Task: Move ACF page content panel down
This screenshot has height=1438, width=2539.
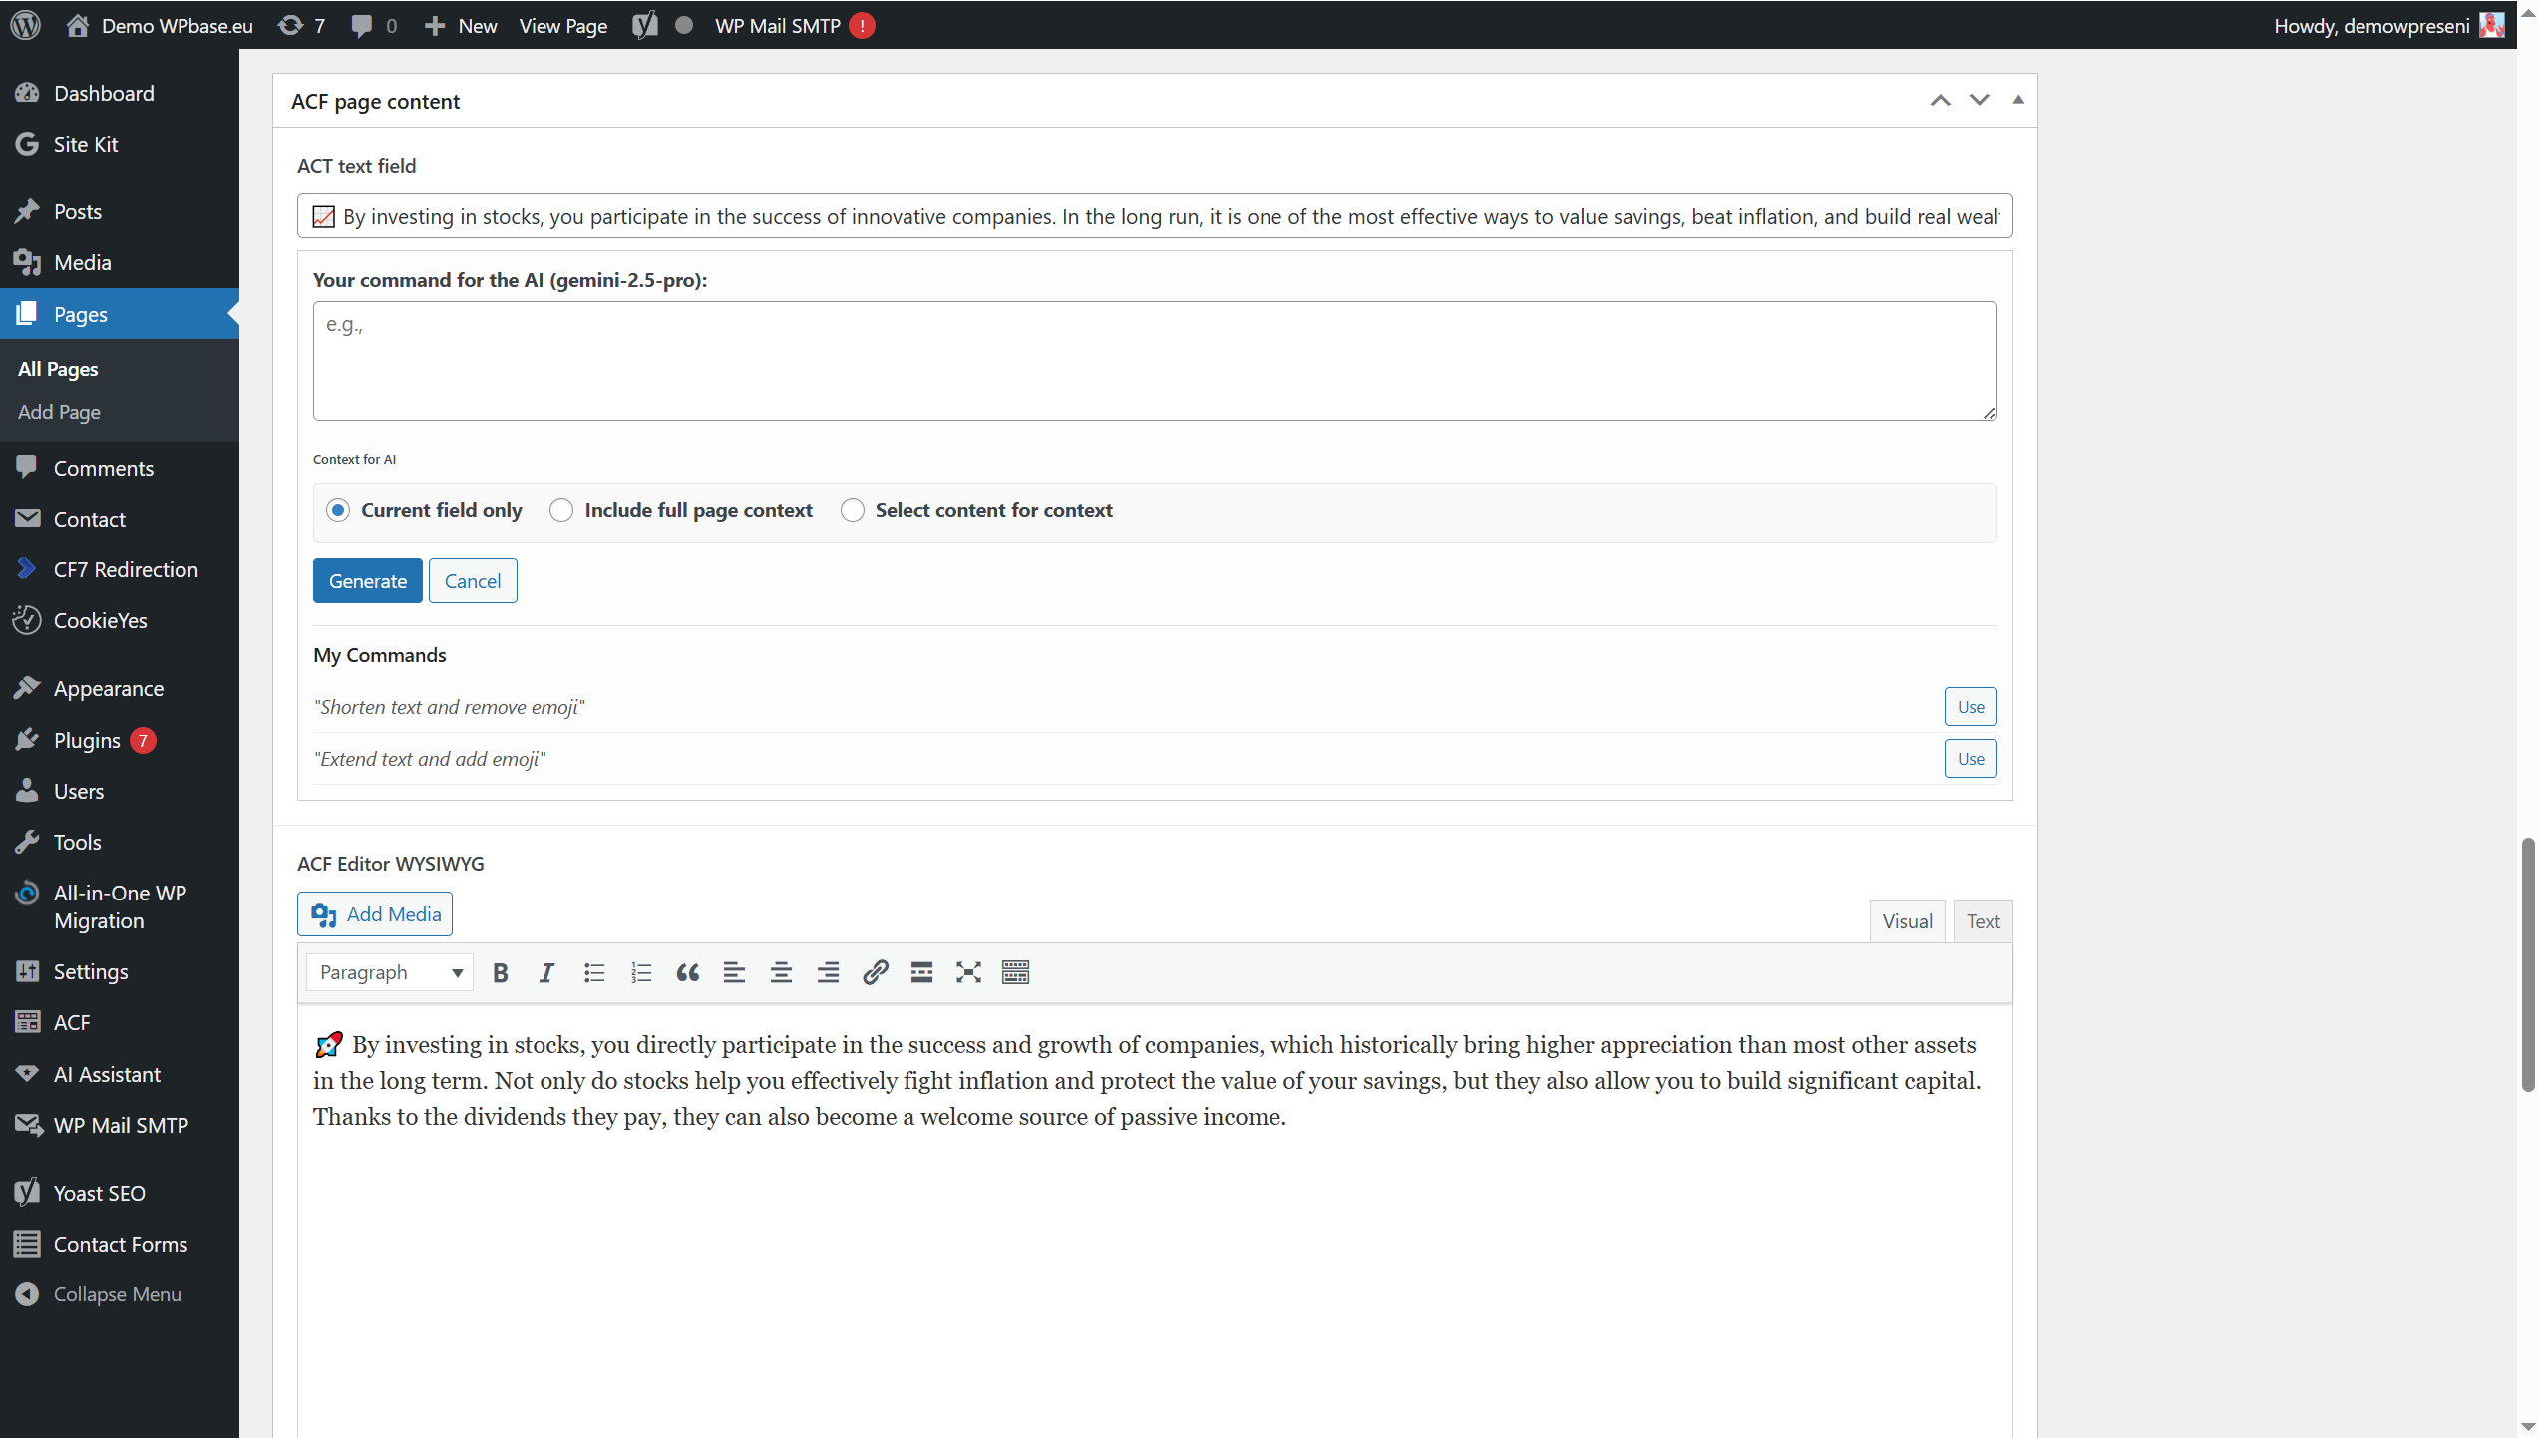Action: coord(1979,100)
